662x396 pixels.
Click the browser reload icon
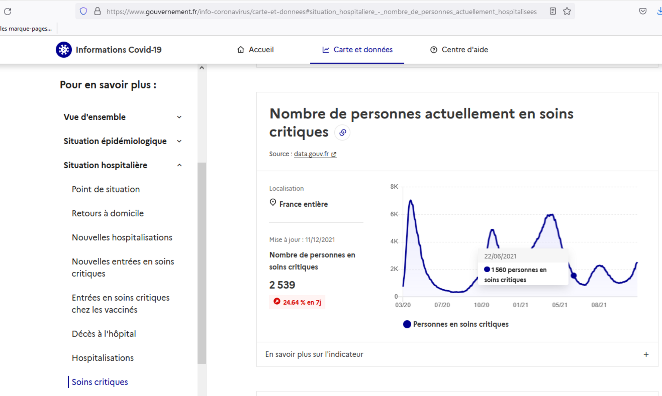[x=8, y=11]
